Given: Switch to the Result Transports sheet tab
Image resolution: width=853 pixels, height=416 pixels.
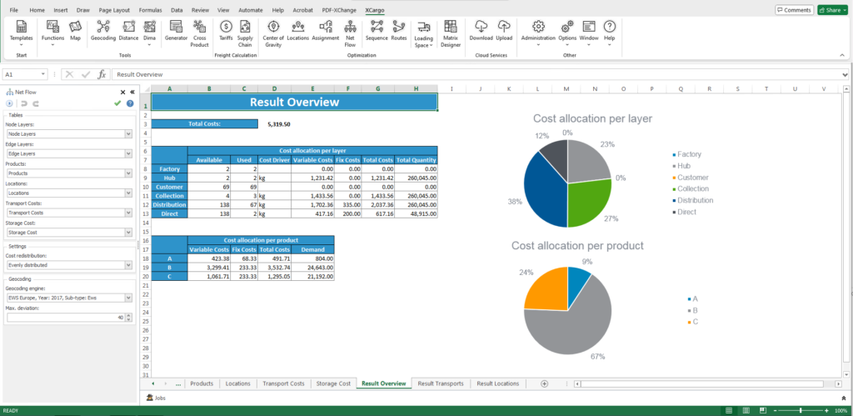Looking at the screenshot, I should click(x=440, y=383).
